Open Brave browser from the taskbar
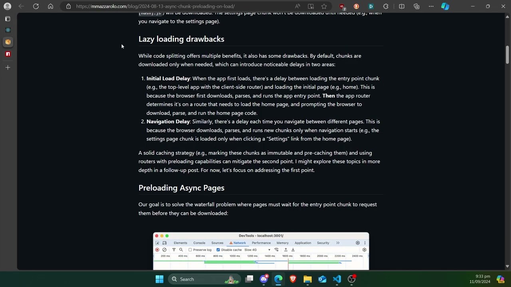Viewport: 511px width, 287px height. point(293,279)
